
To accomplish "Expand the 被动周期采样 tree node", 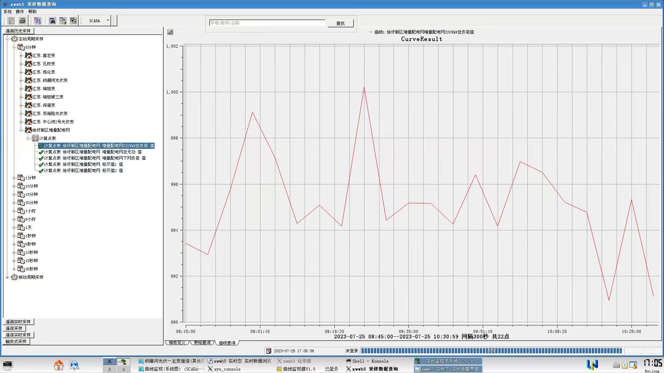I will point(7,277).
